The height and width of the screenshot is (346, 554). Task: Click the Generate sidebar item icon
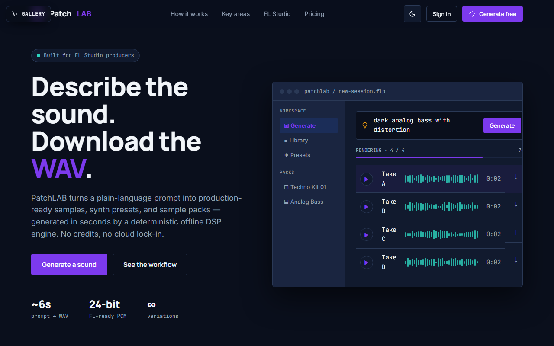point(286,126)
